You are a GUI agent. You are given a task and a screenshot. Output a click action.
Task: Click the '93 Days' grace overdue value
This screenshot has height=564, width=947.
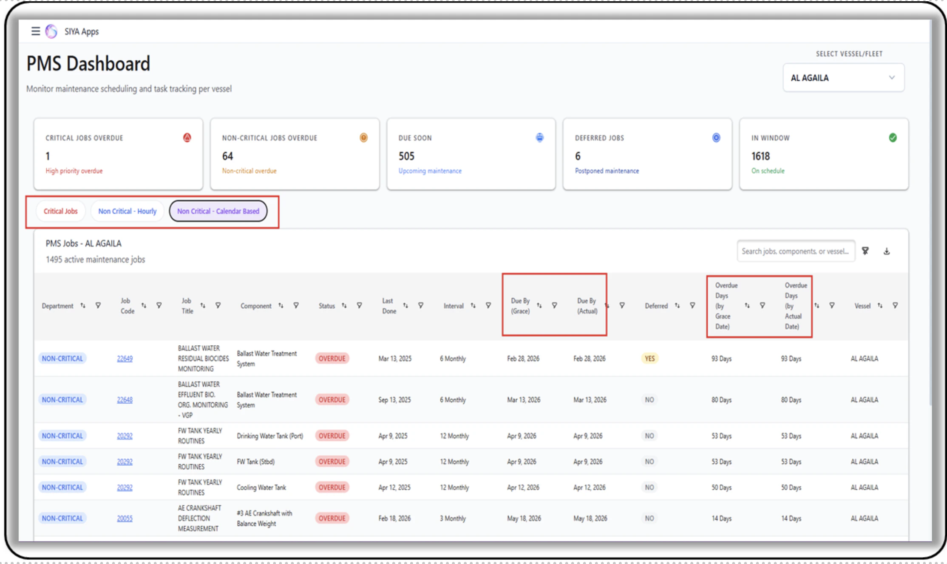tap(721, 359)
